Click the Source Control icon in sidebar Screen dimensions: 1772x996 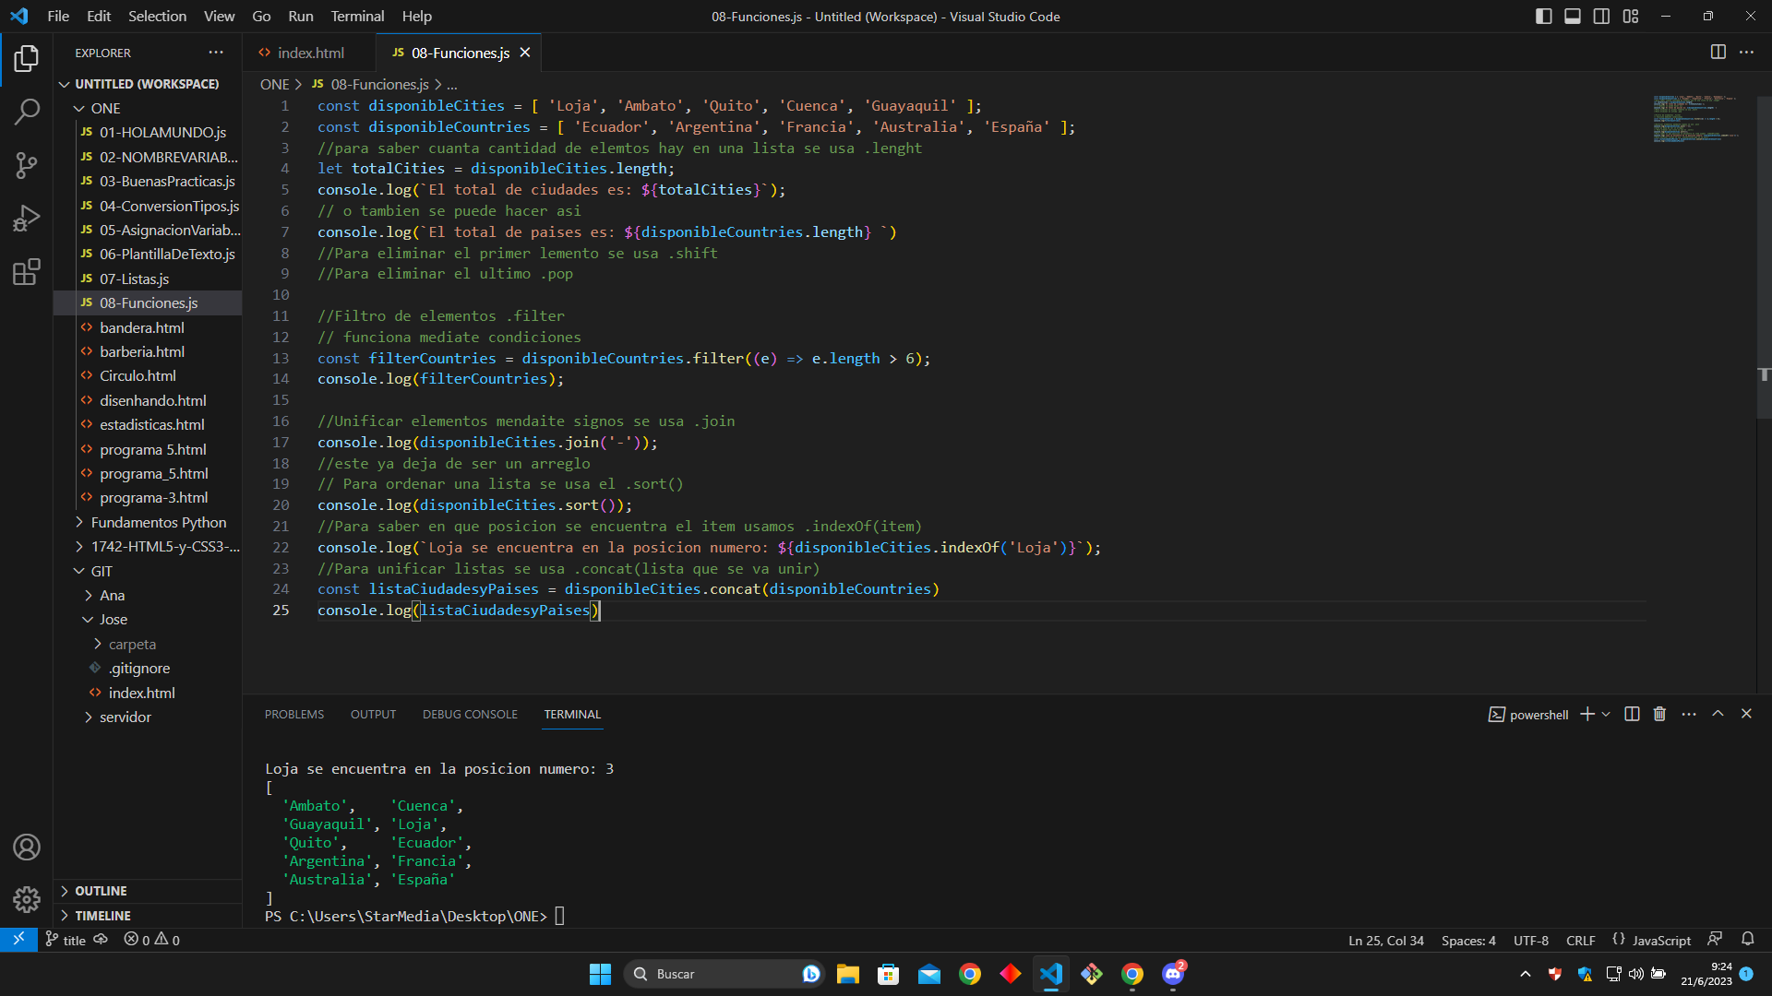tap(27, 165)
